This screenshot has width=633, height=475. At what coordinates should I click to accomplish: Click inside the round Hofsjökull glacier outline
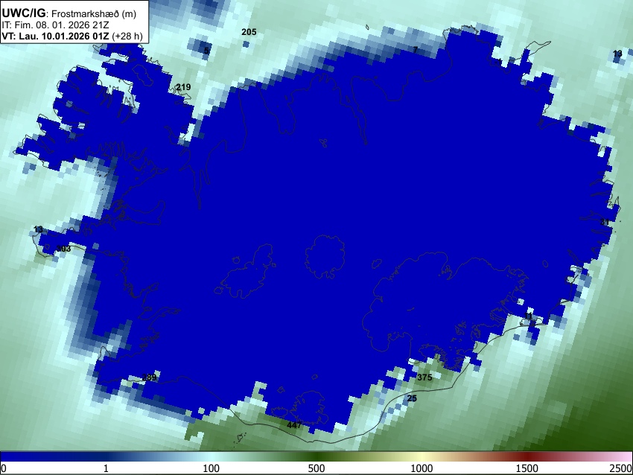325,256
